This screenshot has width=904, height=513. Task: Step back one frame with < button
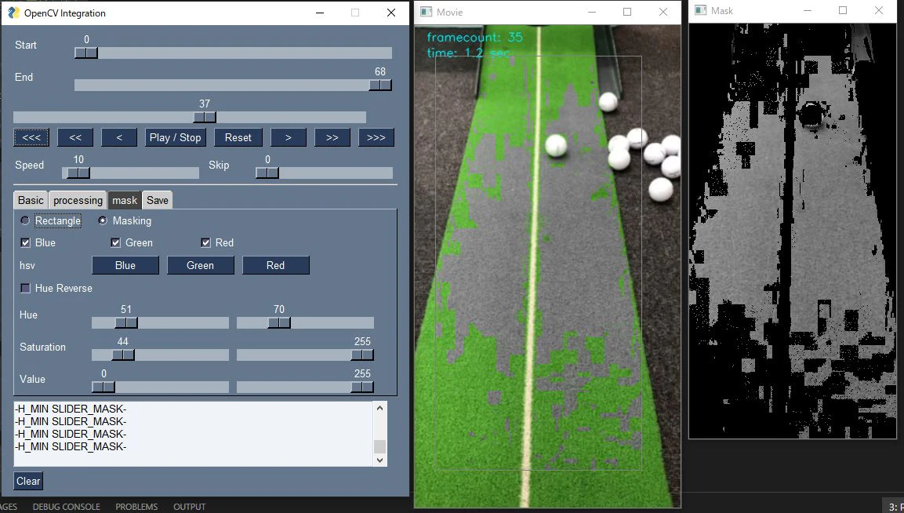(x=118, y=137)
